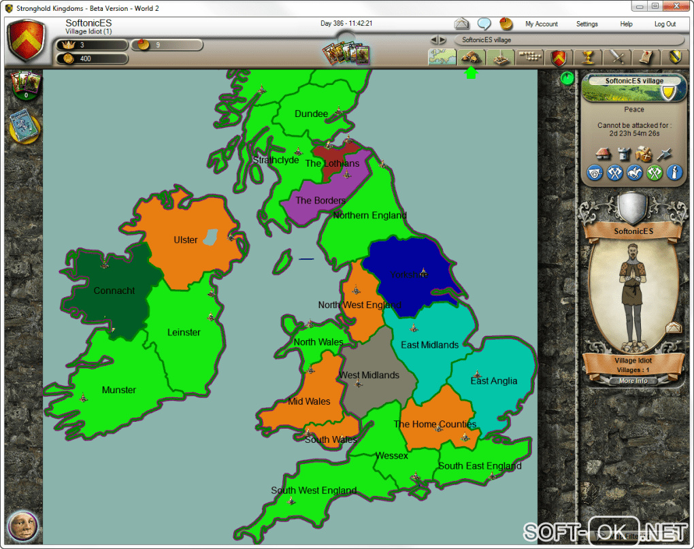Open the red shield rank tab
This screenshot has height=549, width=694.
tap(559, 58)
